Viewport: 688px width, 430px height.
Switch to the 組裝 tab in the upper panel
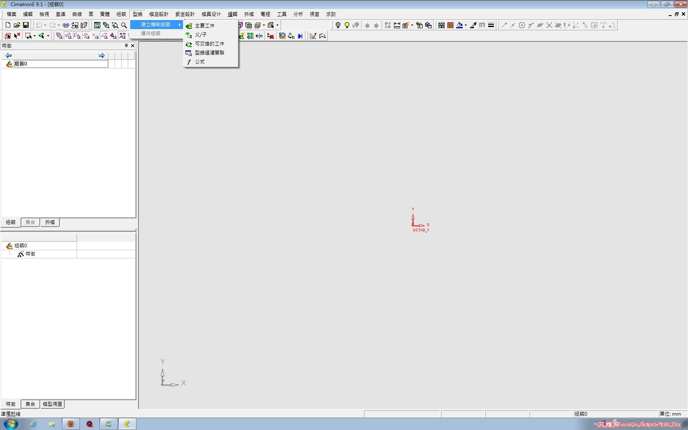tap(11, 222)
